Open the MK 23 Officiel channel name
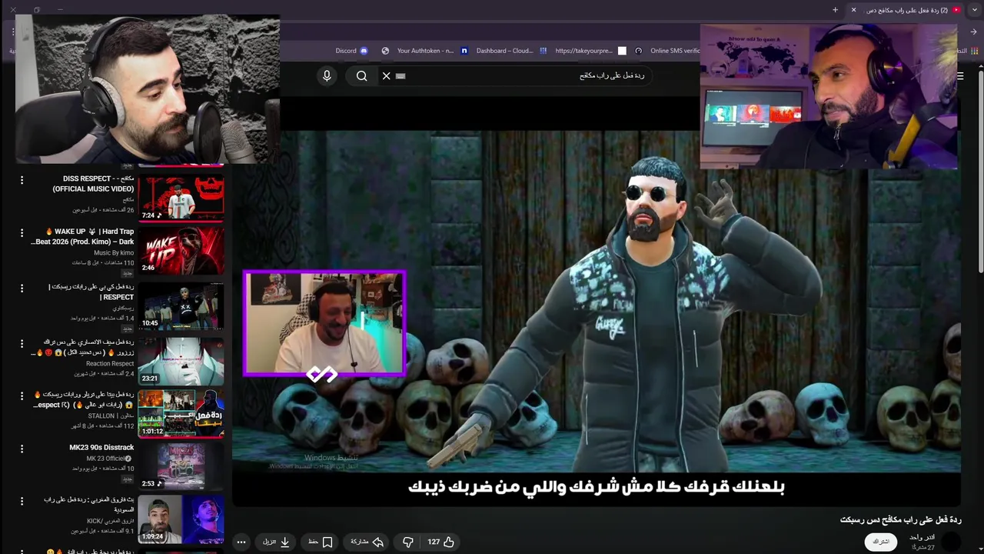The image size is (984, 554). pos(109,459)
